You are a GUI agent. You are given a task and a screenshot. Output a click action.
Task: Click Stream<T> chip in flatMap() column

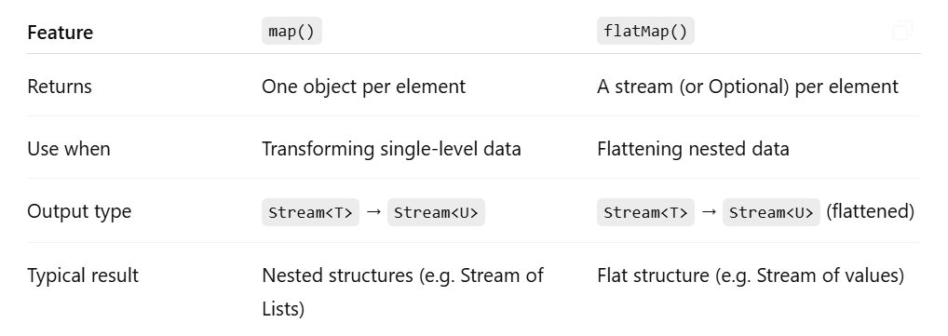coord(645,212)
